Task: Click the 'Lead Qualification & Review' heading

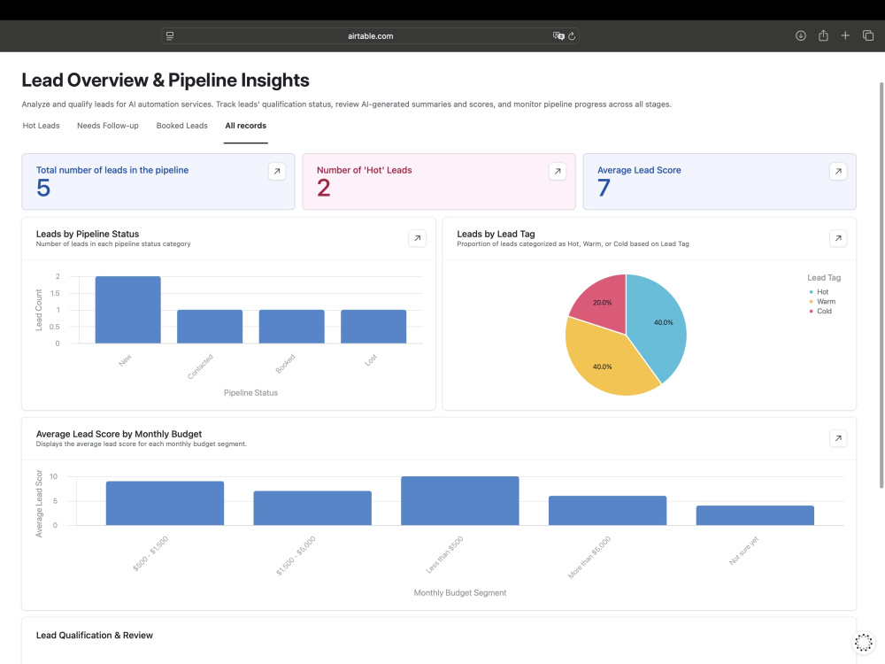Action: point(95,635)
